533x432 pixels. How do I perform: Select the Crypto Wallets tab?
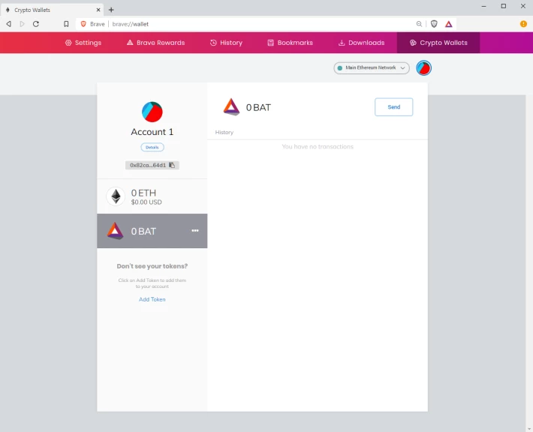coord(438,43)
